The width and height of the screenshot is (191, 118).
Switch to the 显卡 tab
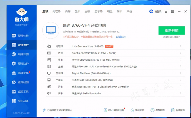[x=78, y=11]
